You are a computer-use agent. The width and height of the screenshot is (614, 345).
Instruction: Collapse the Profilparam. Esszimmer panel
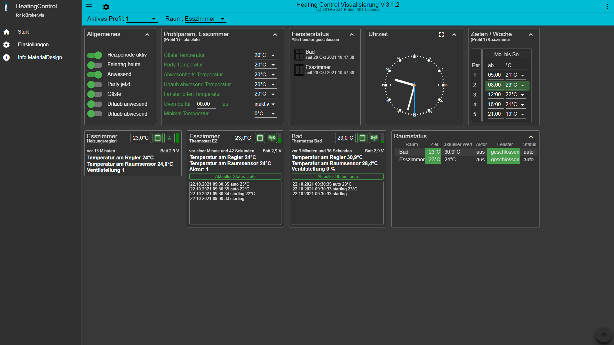pyautogui.click(x=275, y=34)
